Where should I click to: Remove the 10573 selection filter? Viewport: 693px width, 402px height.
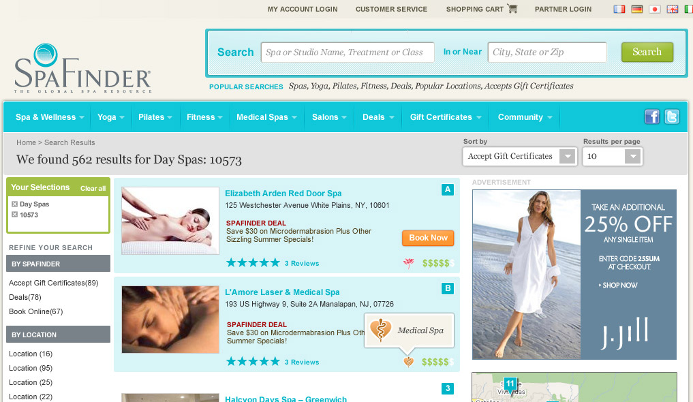(x=14, y=214)
